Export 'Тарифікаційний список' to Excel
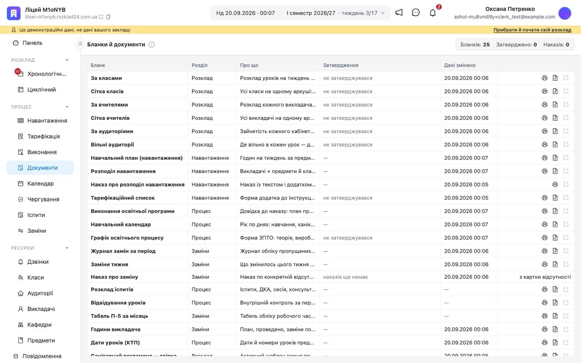This screenshot has height=363, width=581. point(555,198)
